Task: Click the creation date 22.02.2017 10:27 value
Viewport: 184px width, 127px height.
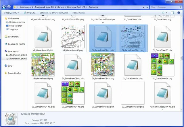Action: pyautogui.click(x=47, y=123)
